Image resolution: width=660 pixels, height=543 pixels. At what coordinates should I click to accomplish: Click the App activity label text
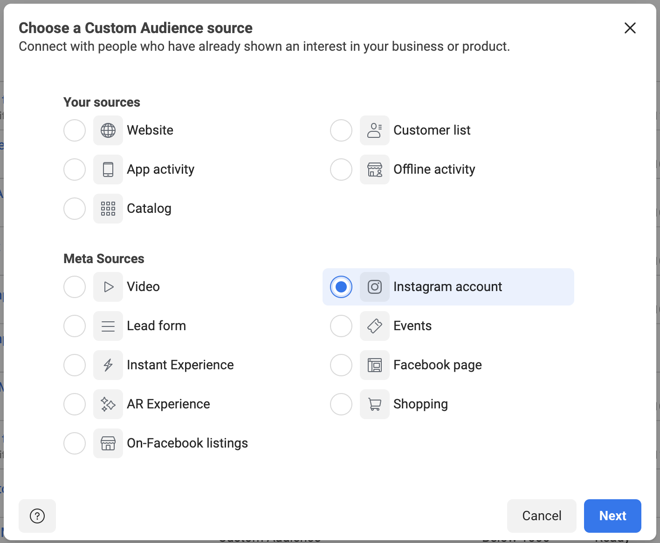(x=161, y=170)
